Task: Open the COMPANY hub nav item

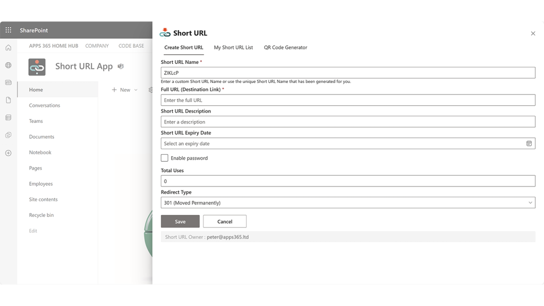Action: point(97,46)
